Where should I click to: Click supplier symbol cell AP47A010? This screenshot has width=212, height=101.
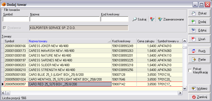pyautogui.click(x=170, y=46)
